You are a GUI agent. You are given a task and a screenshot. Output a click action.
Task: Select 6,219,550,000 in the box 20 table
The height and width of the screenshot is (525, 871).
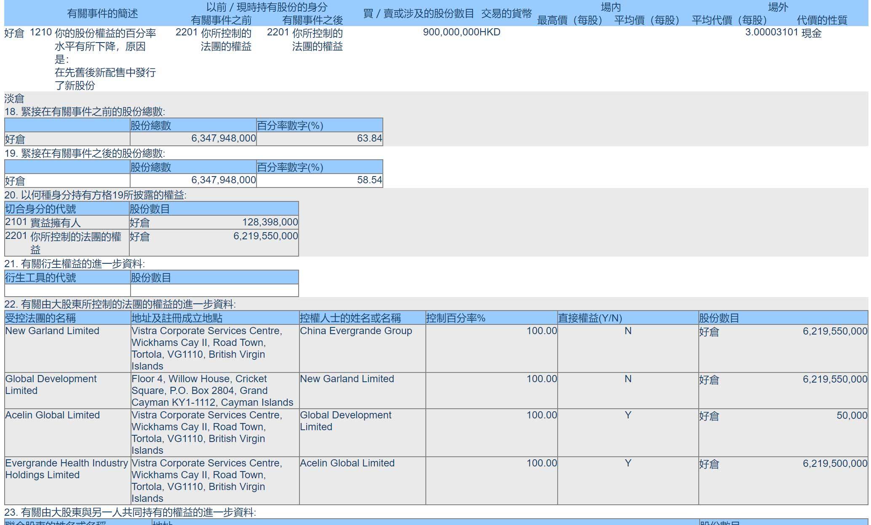tap(266, 236)
